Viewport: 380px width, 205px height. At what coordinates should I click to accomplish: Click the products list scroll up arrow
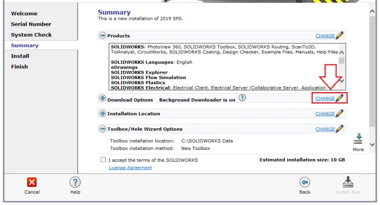point(342,52)
